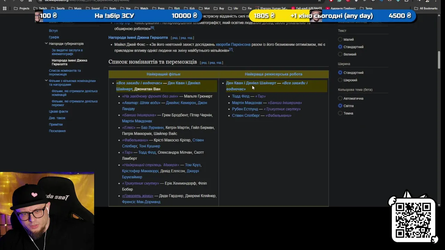
Task: Open Том Круз link
Action: coord(193,165)
